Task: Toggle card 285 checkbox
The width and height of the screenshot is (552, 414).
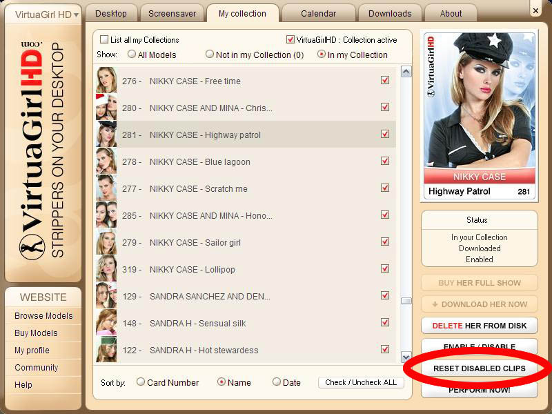Action: pyautogui.click(x=385, y=215)
